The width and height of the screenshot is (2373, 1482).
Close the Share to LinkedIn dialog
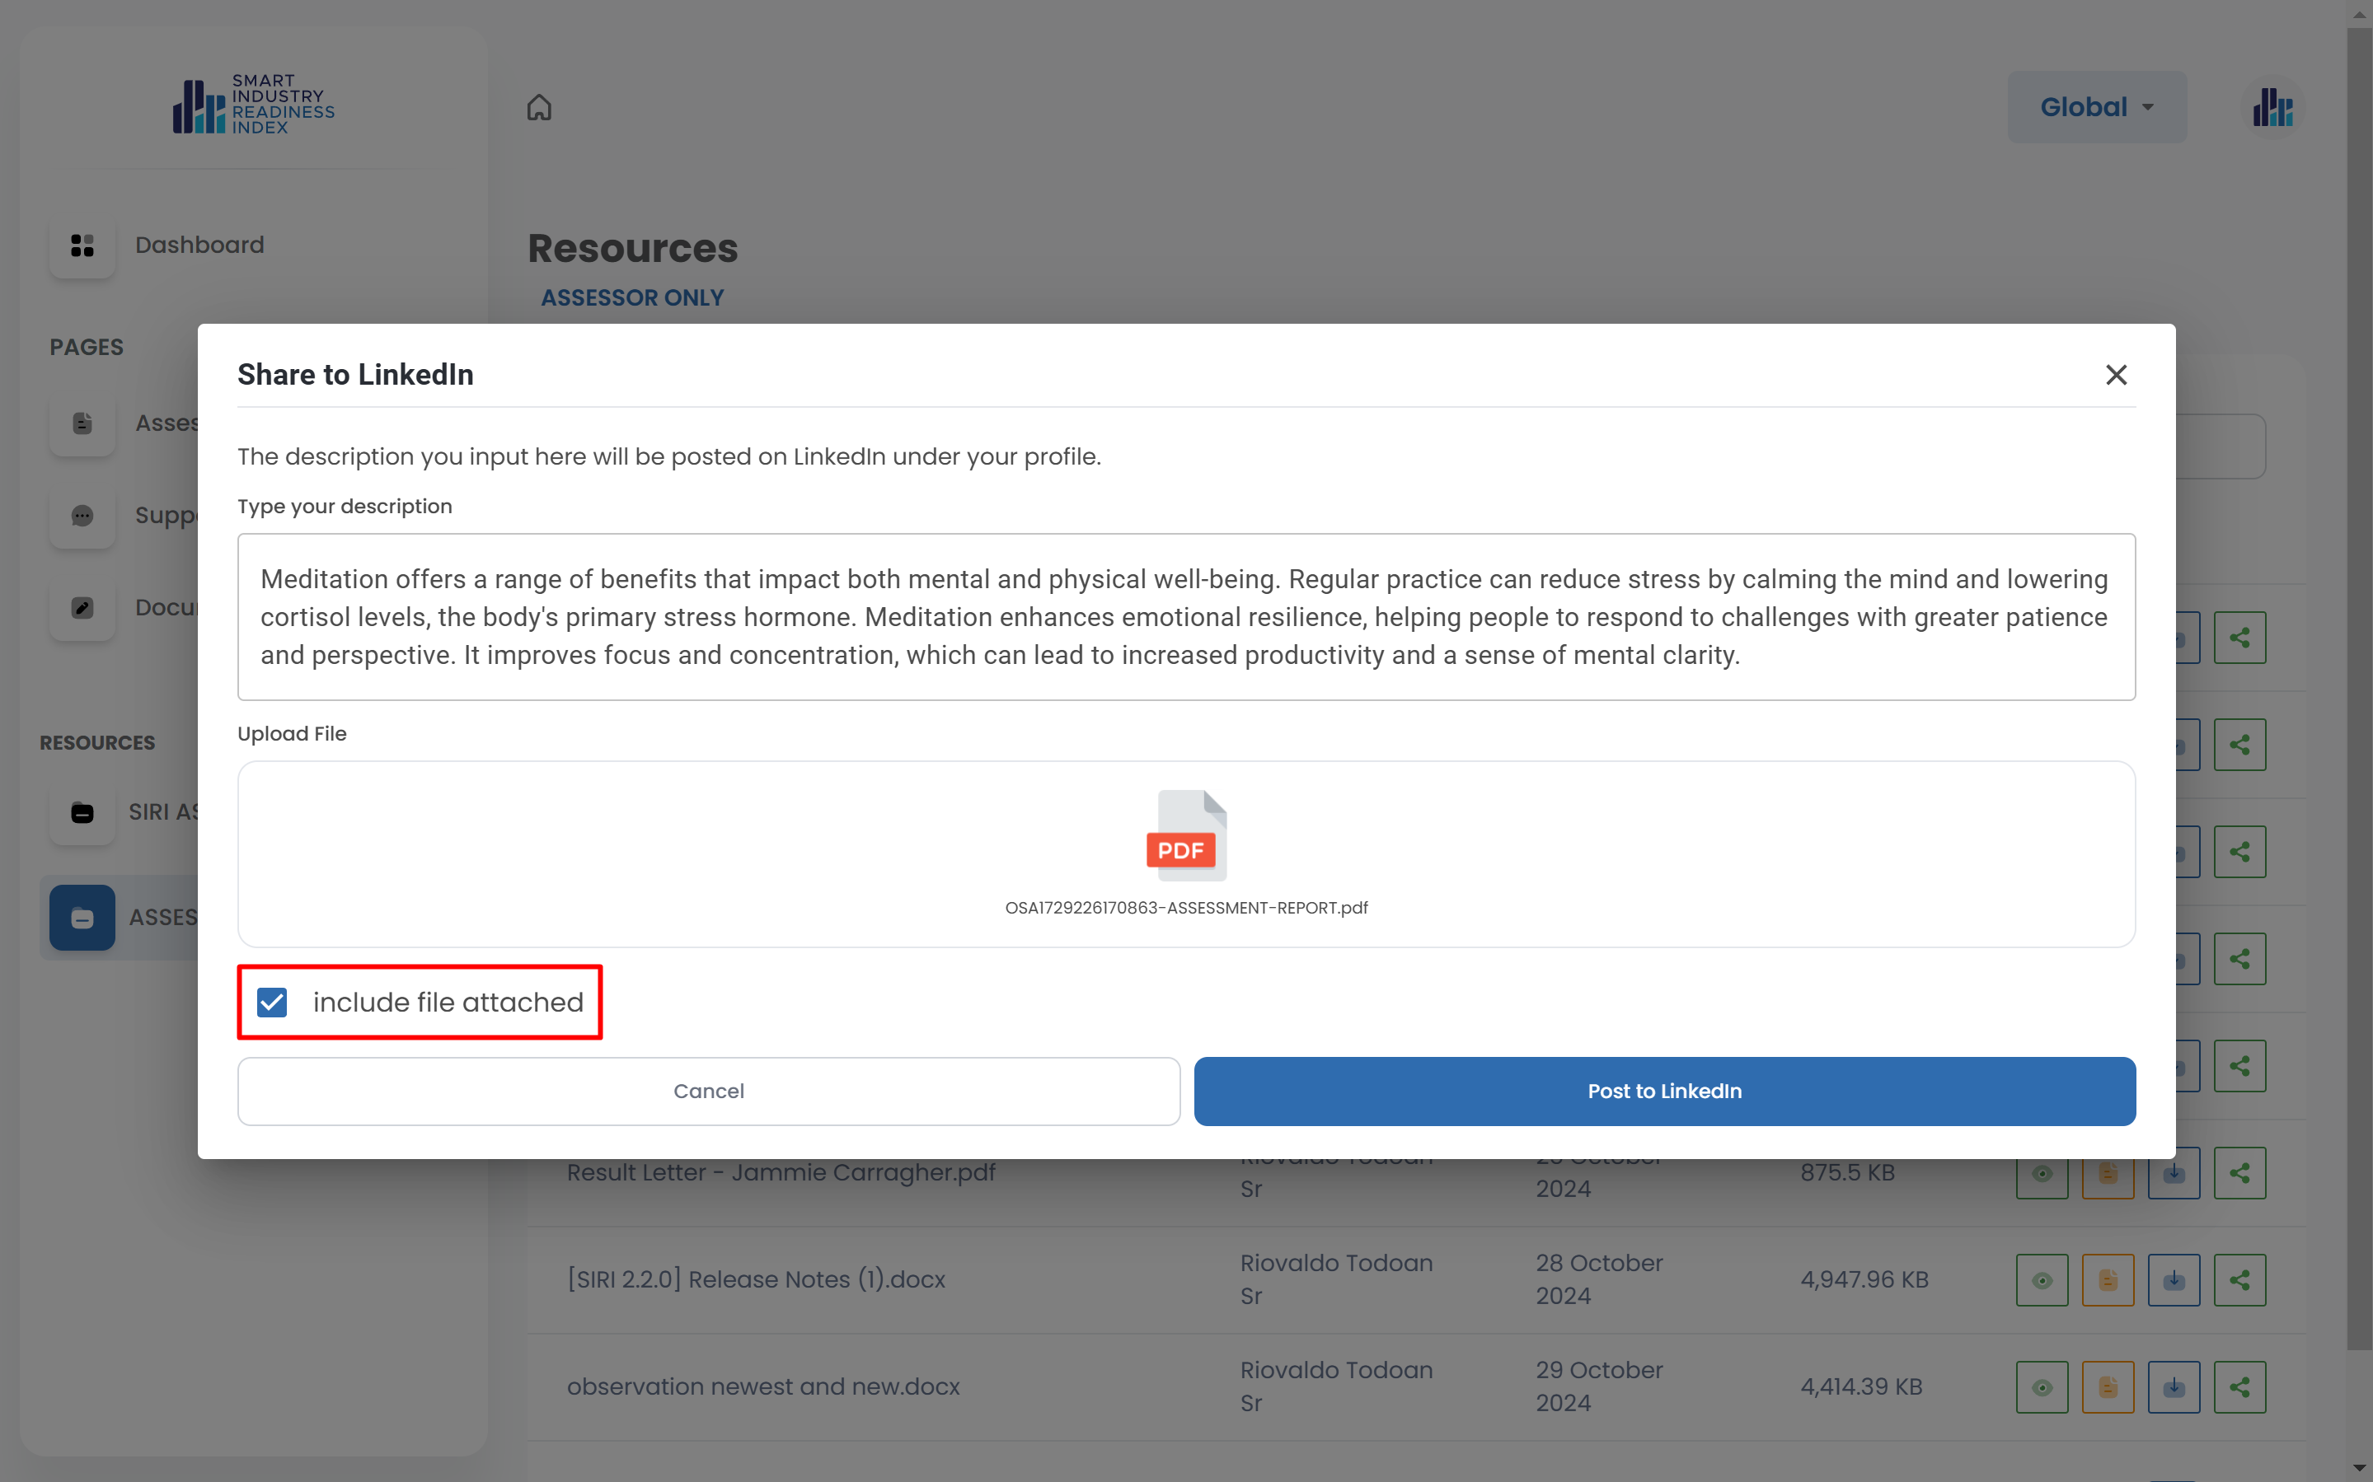click(2115, 375)
